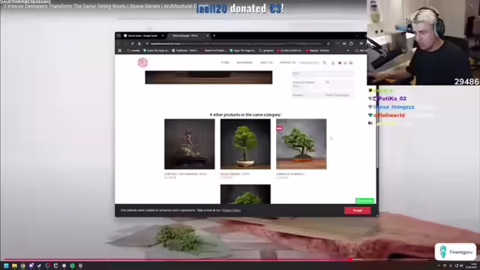This screenshot has width=480, height=270.
Task: Open the browser extensions menu
Action: [x=351, y=43]
